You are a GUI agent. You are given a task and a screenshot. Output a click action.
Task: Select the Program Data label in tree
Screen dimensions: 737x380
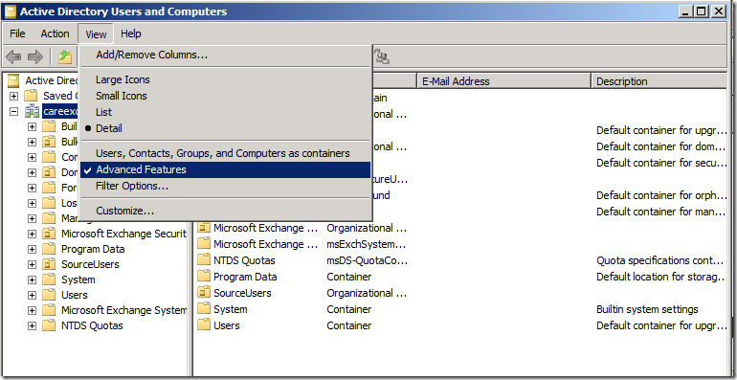(x=93, y=249)
